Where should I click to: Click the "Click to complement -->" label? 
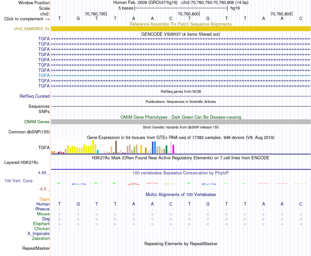[27, 19]
